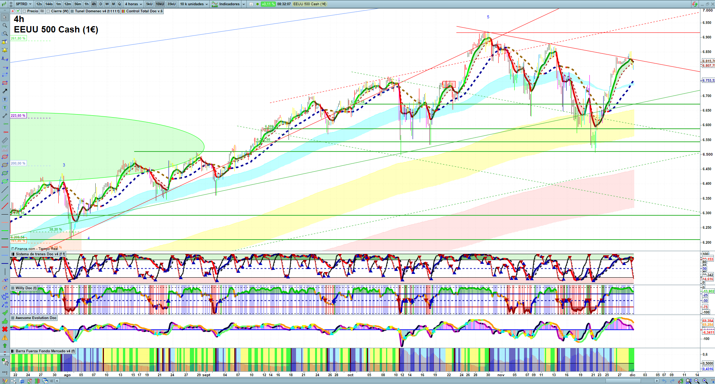
Task: Click the undo arrow in bottom bar
Action: point(664,381)
